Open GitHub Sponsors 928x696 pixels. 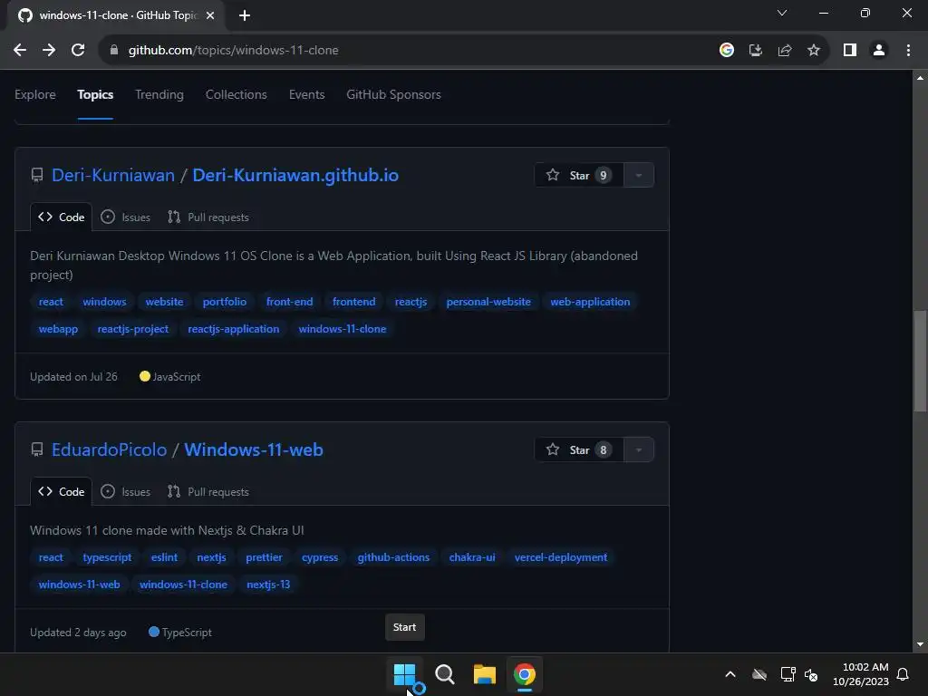click(x=393, y=94)
